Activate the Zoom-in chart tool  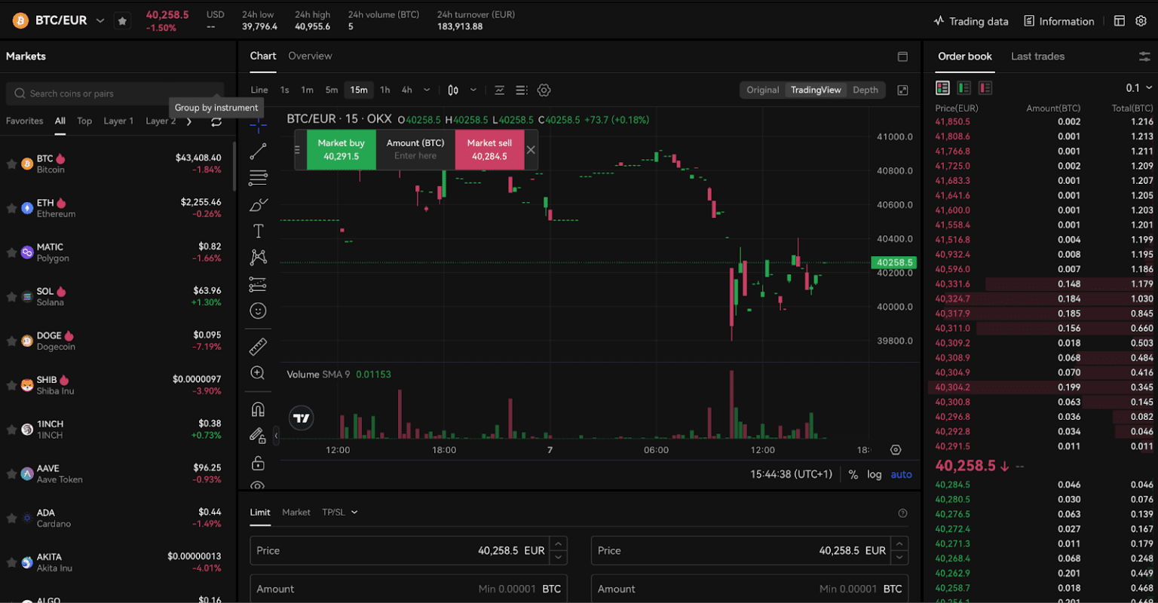point(259,372)
